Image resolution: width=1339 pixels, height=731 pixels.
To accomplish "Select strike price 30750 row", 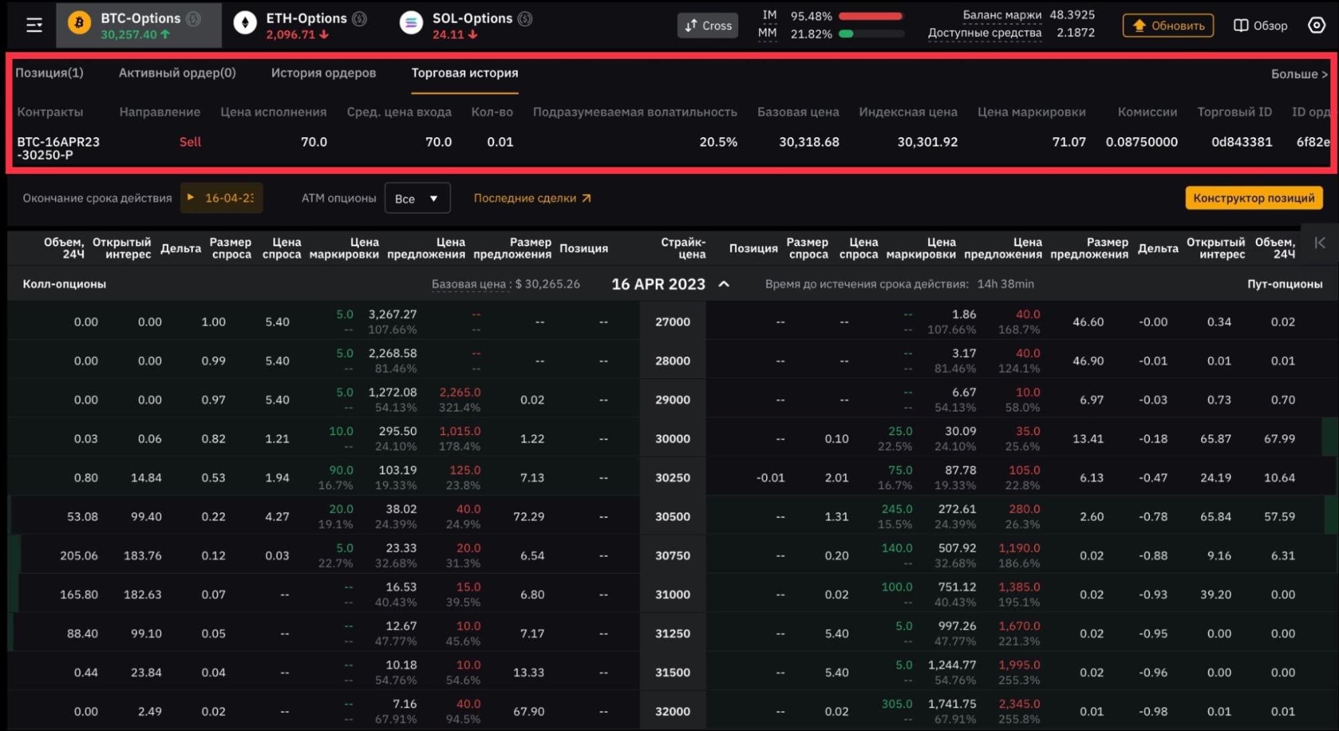I will coord(673,556).
